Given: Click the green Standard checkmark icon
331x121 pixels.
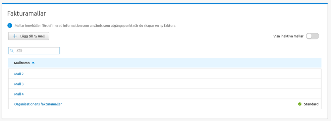Looking at the screenshot, I should point(300,104).
